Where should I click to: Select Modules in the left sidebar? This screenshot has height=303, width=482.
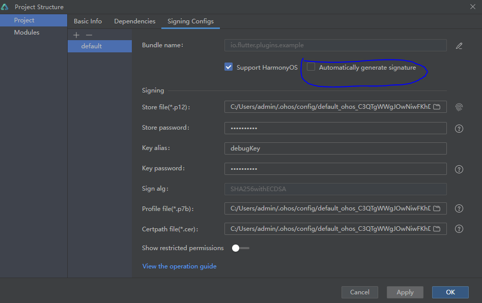pyautogui.click(x=34, y=32)
